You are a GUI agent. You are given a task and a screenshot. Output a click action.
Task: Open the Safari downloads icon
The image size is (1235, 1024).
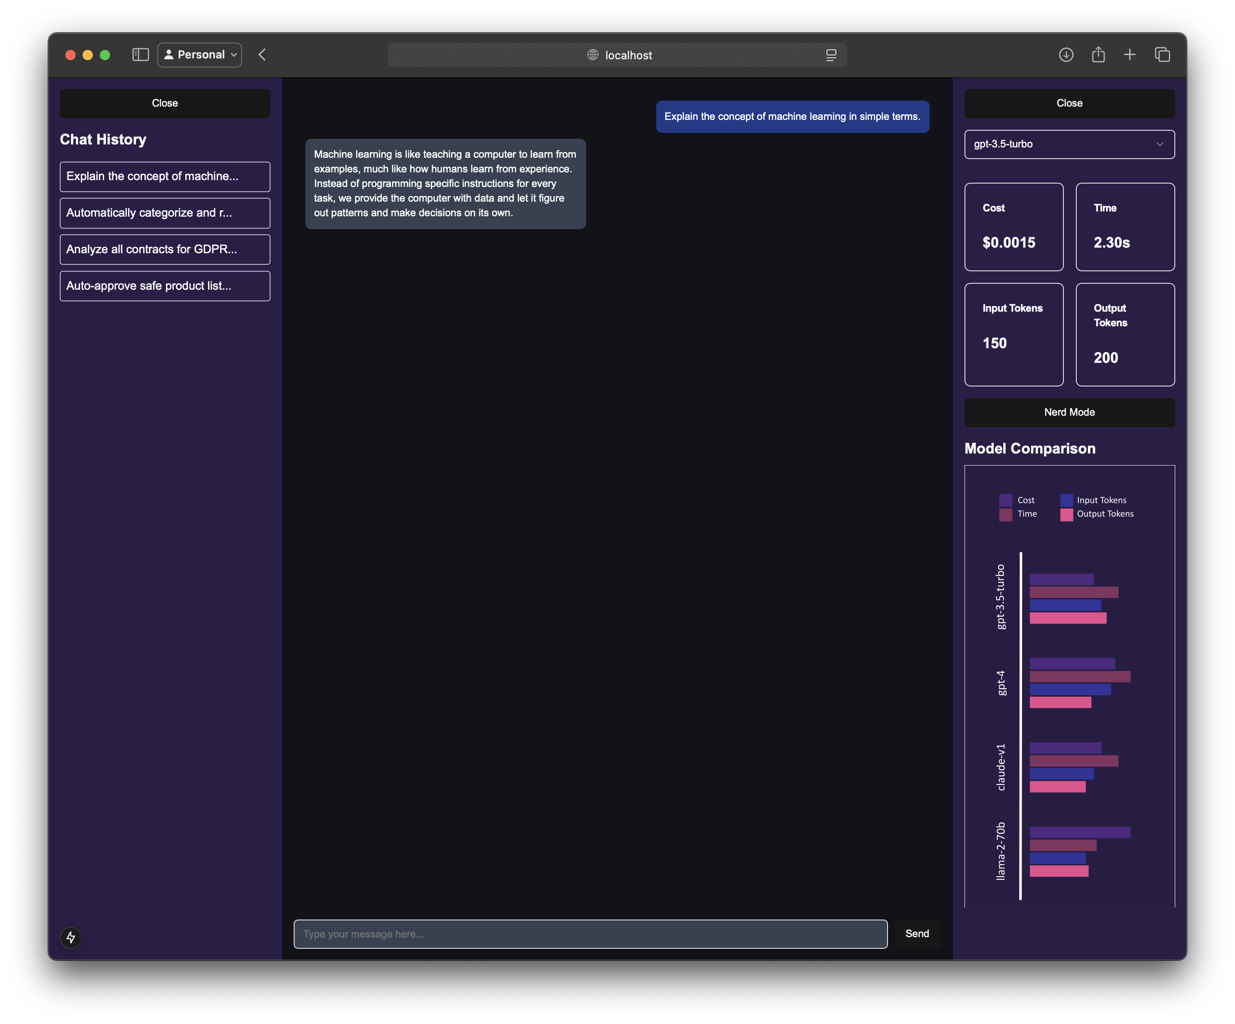(x=1066, y=55)
